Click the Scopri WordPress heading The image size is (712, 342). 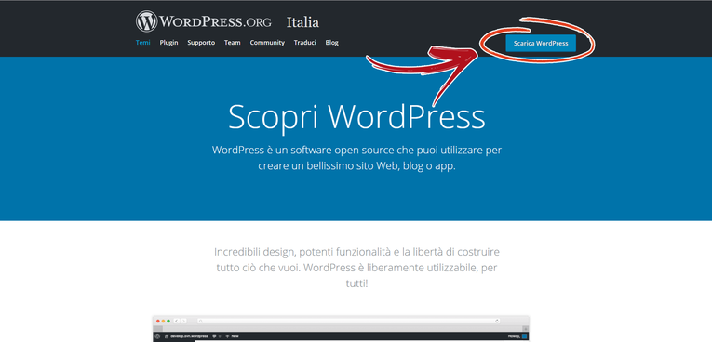click(x=356, y=117)
